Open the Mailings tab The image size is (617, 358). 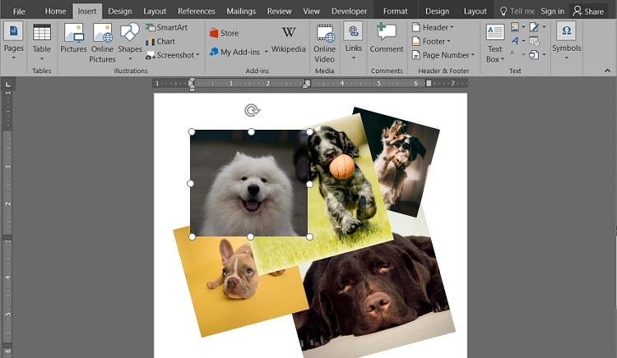pos(241,11)
